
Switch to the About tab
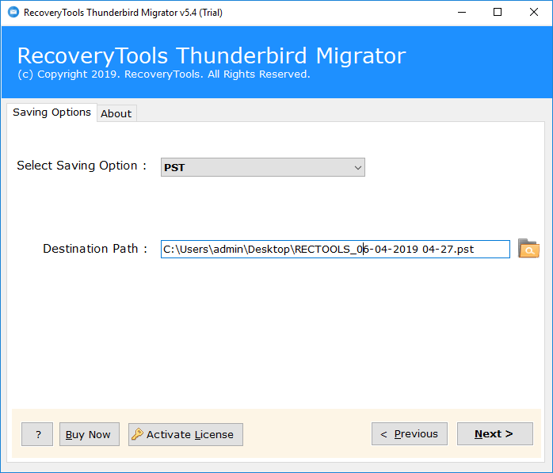coord(116,113)
